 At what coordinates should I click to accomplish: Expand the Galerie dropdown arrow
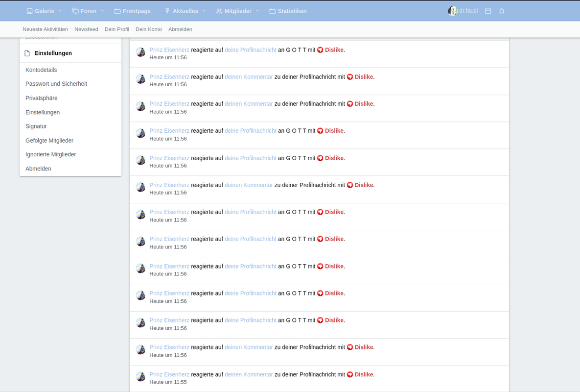(60, 11)
